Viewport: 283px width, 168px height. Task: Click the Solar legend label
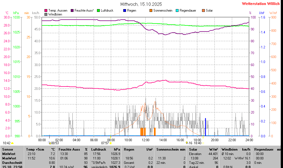coord(209,11)
